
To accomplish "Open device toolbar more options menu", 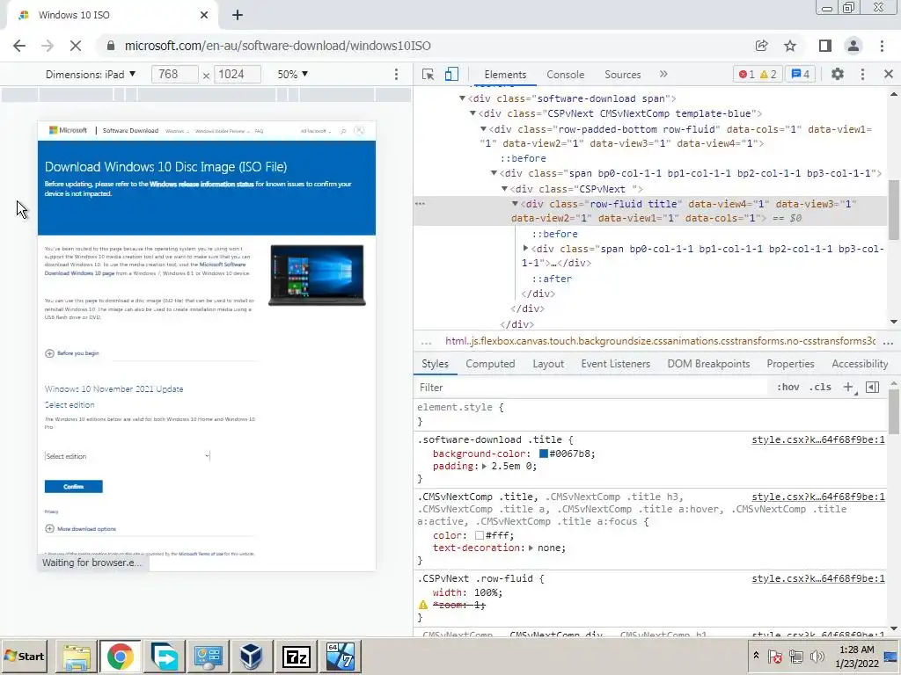I will (396, 75).
